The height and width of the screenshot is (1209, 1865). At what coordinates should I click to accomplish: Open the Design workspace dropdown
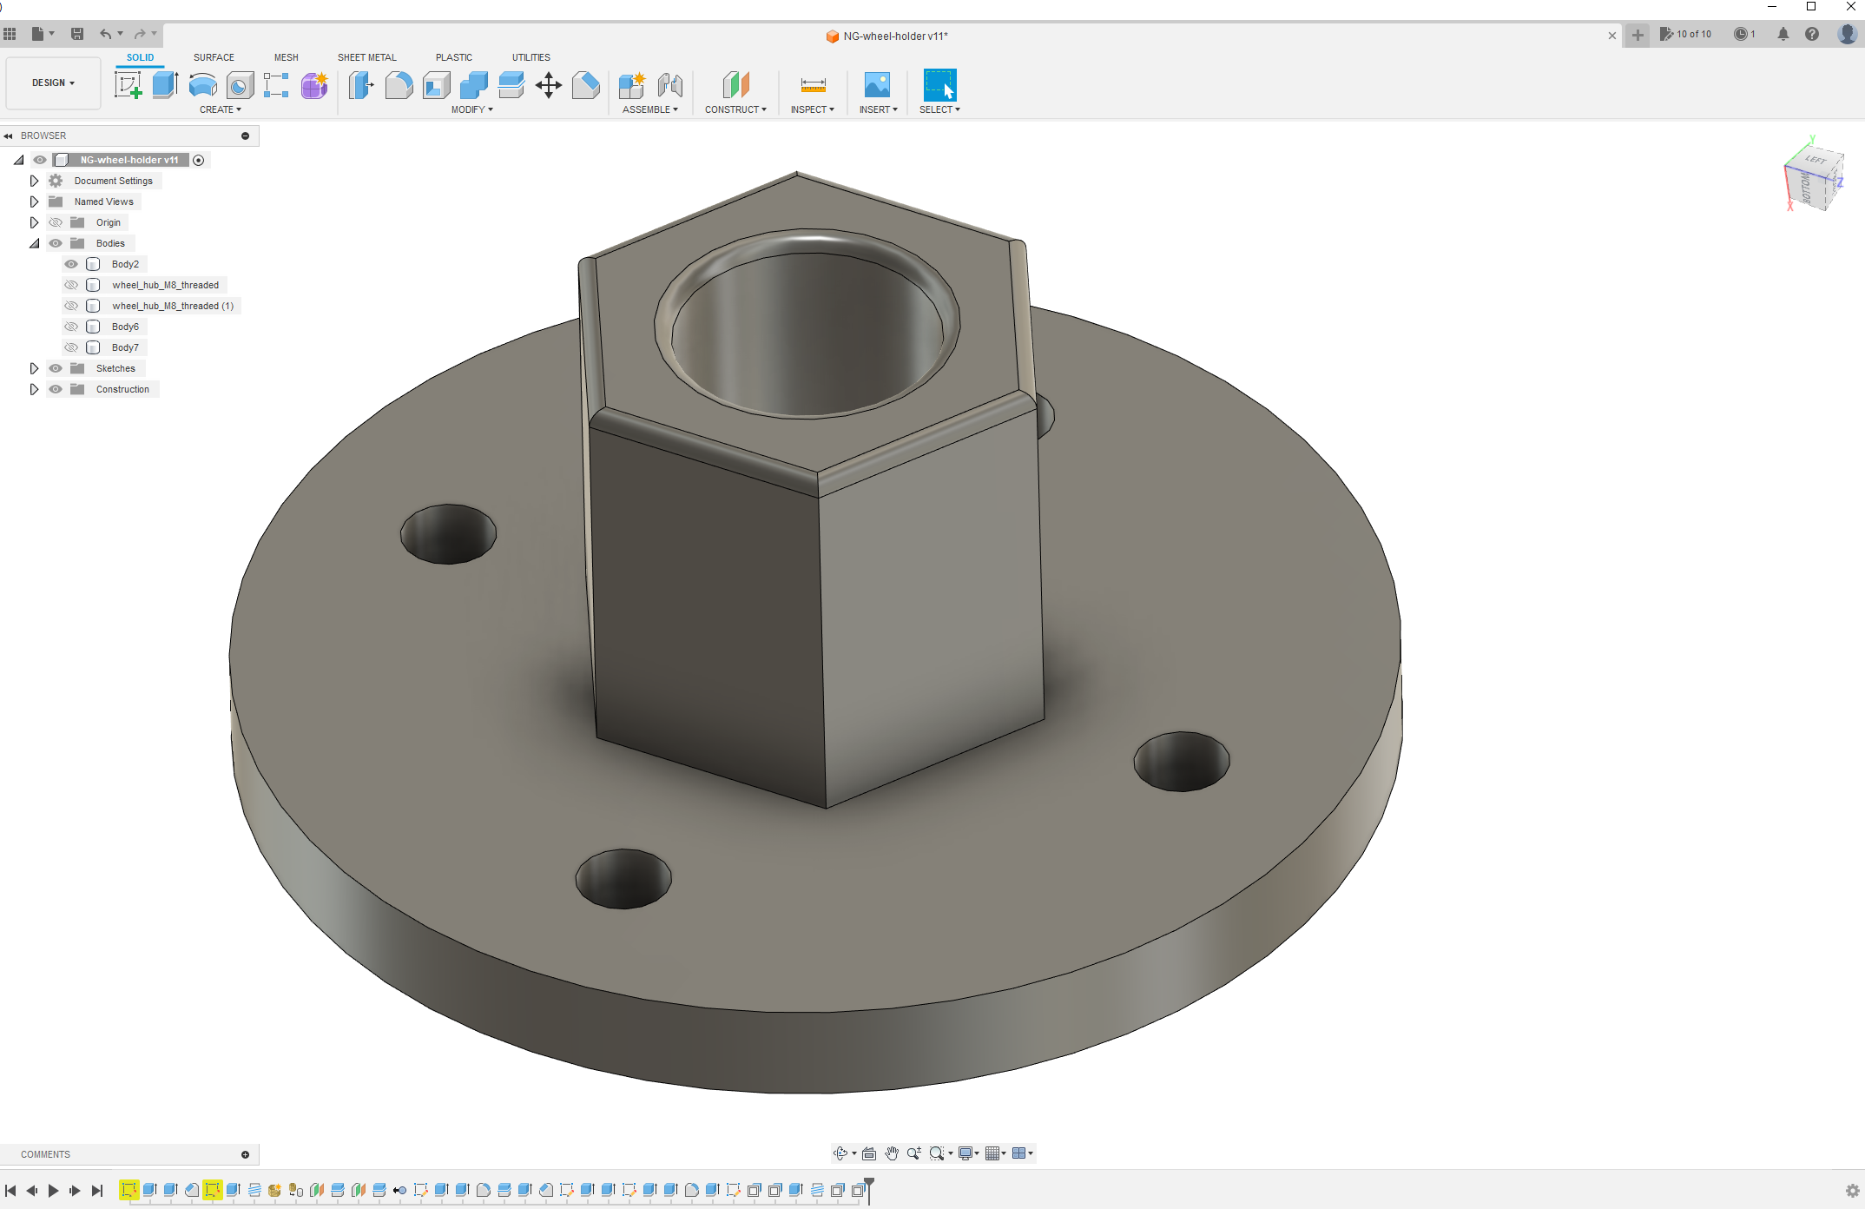pos(53,83)
